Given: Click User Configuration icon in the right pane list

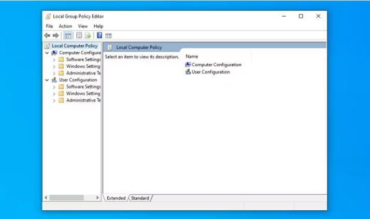Looking at the screenshot, I should (188, 72).
